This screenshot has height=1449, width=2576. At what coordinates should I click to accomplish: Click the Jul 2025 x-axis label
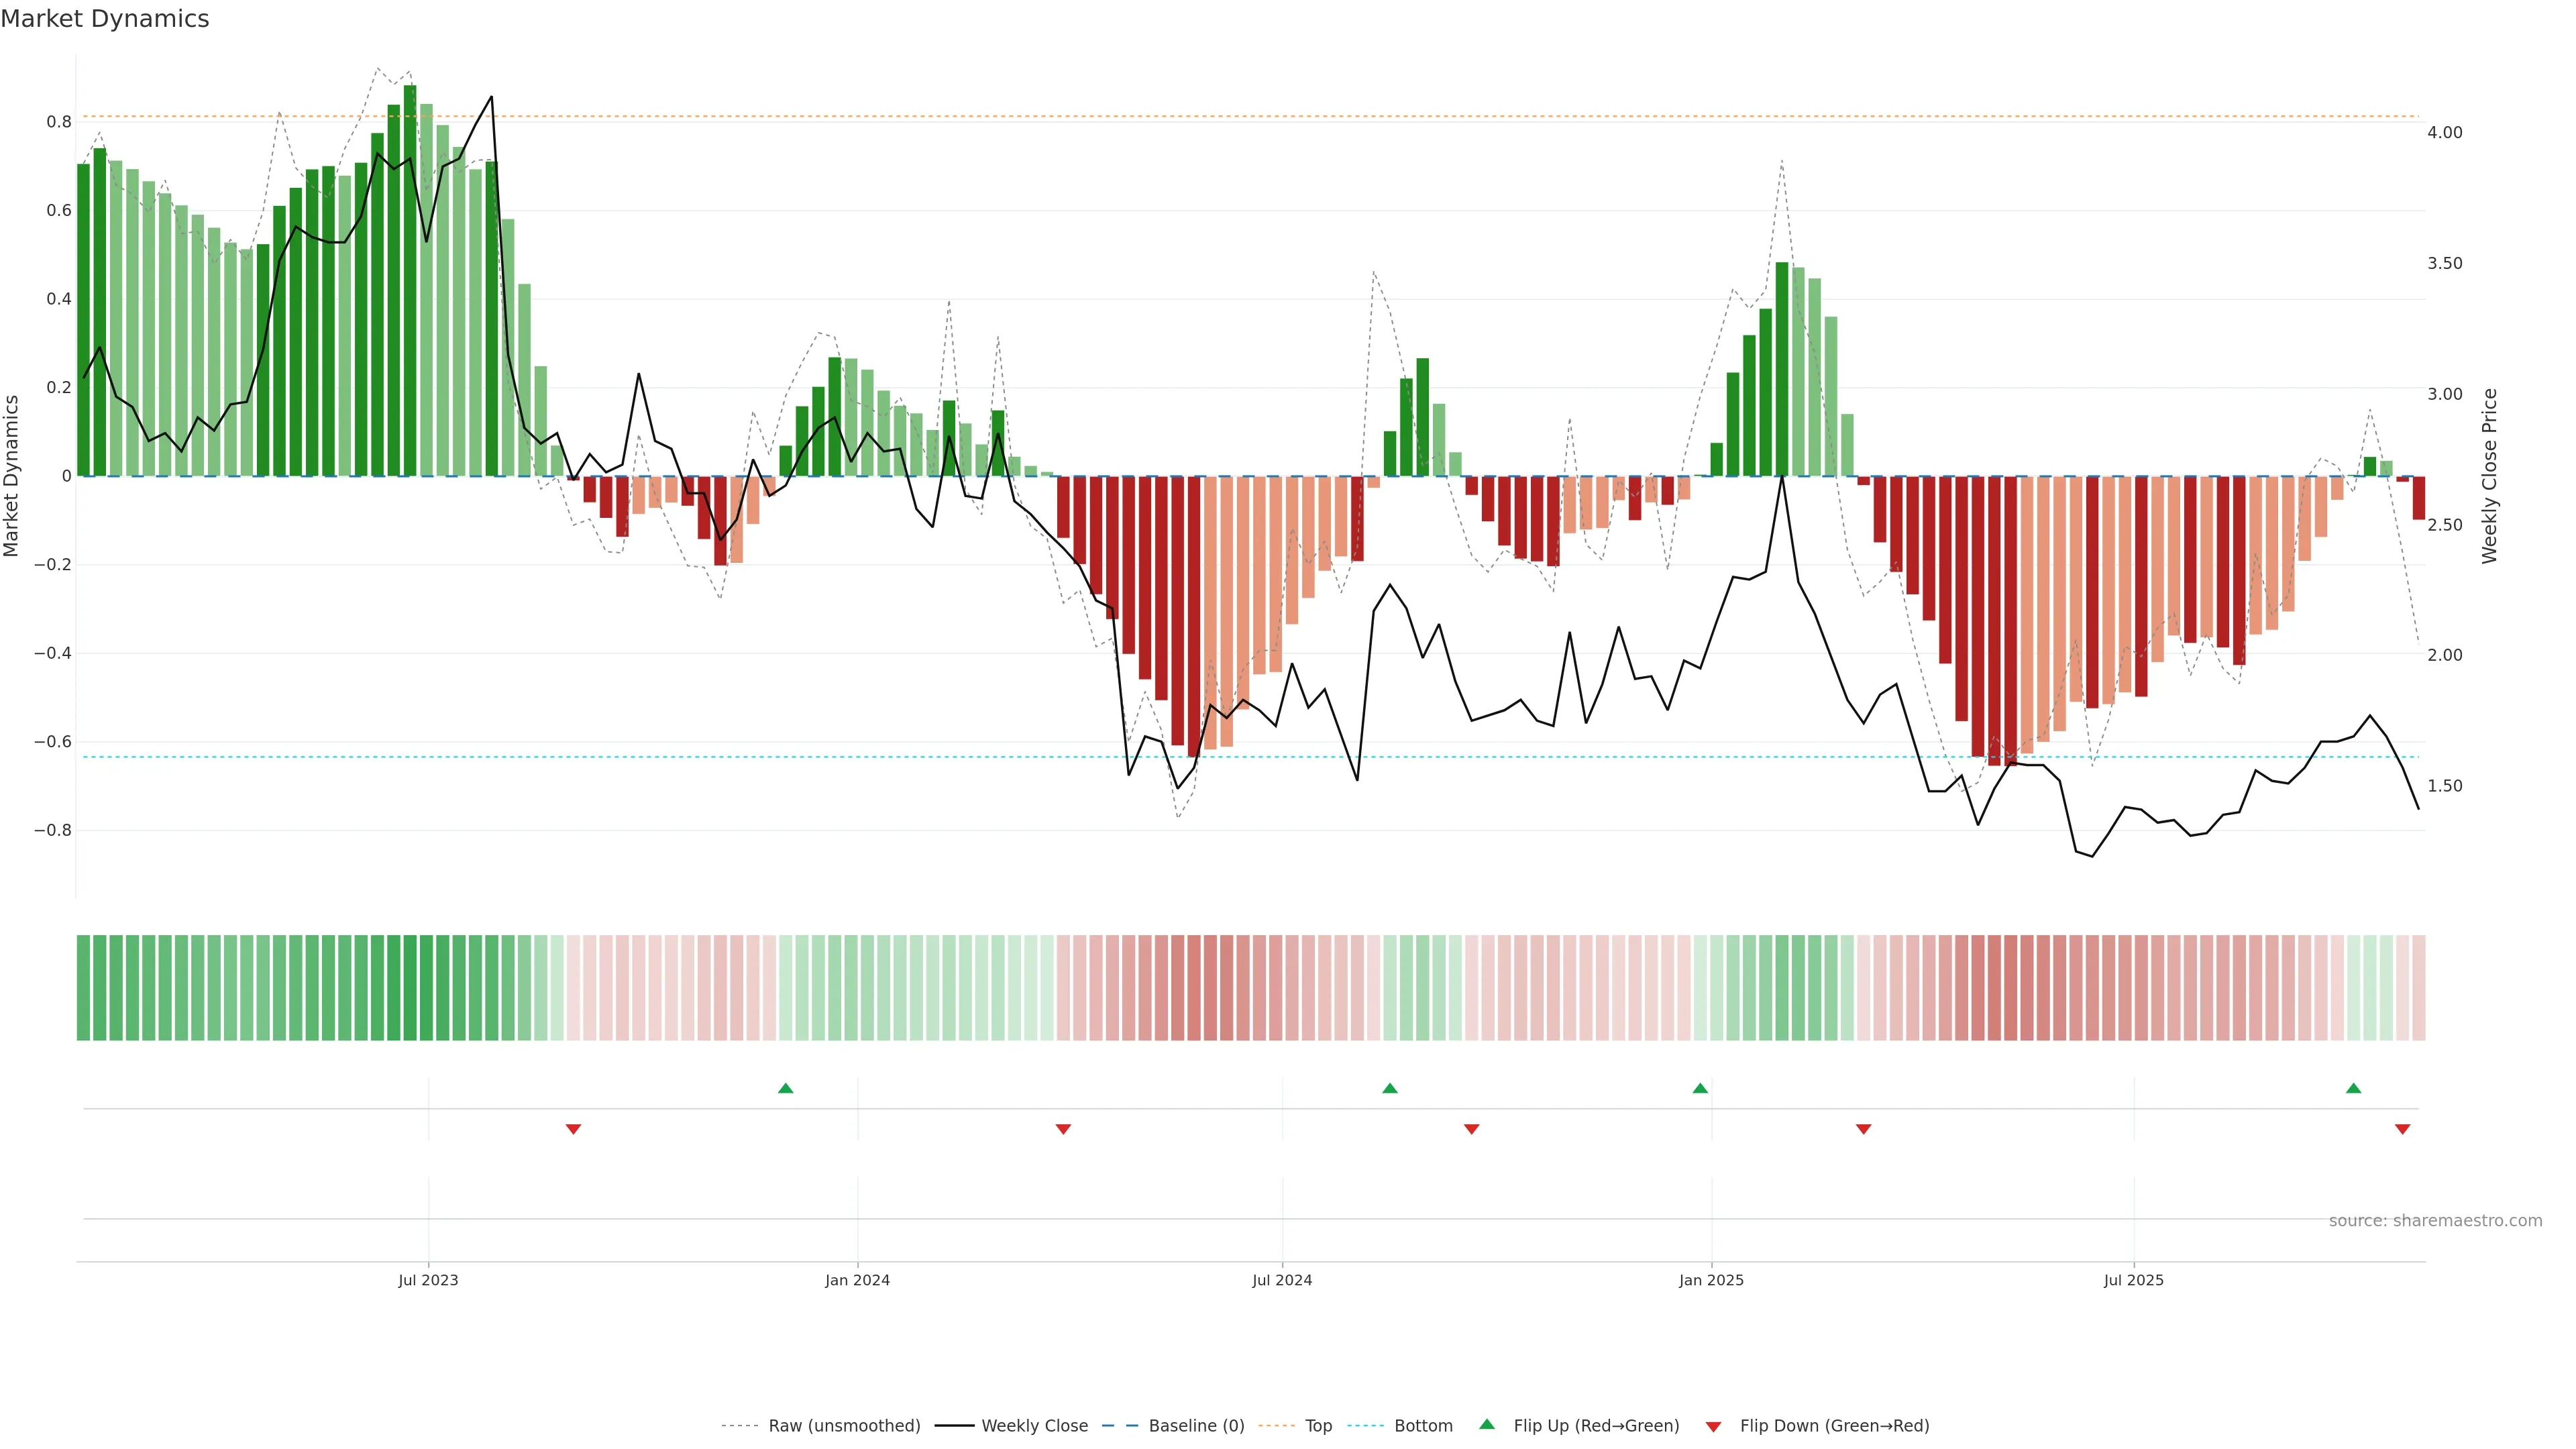2133,1280
